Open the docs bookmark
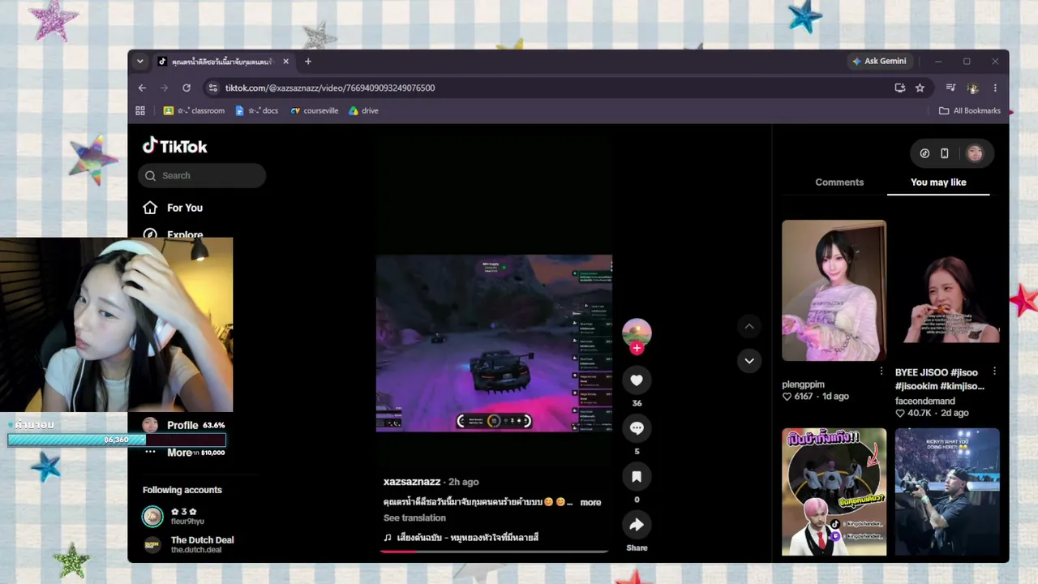This screenshot has width=1038, height=584. (257, 110)
